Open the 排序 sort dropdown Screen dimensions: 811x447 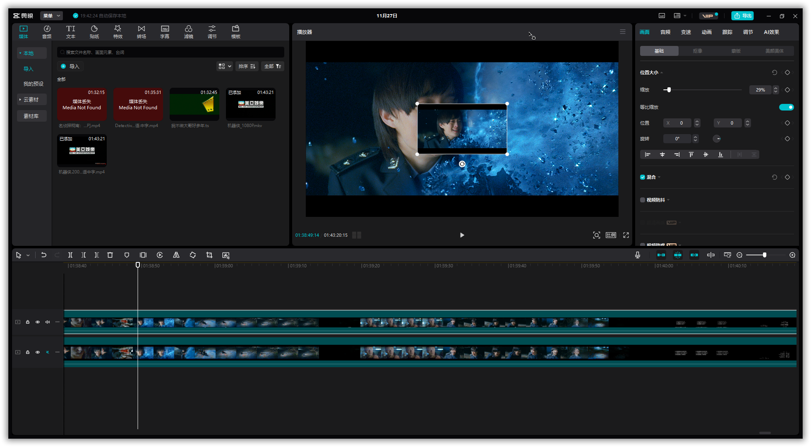[x=247, y=66]
